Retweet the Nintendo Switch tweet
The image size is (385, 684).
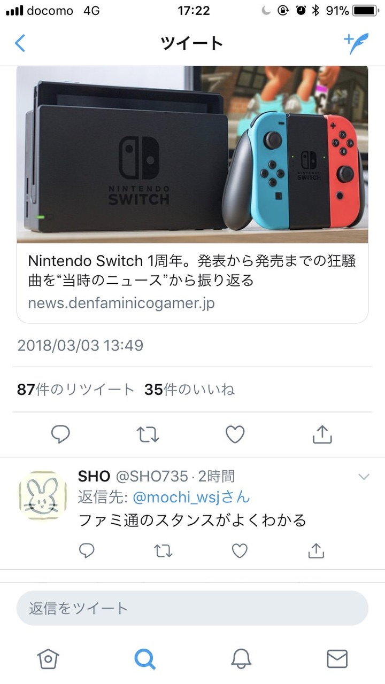(148, 434)
